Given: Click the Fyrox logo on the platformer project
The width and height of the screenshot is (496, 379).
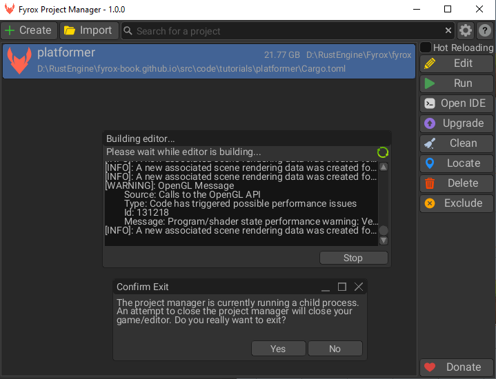Looking at the screenshot, I should pyautogui.click(x=19, y=61).
